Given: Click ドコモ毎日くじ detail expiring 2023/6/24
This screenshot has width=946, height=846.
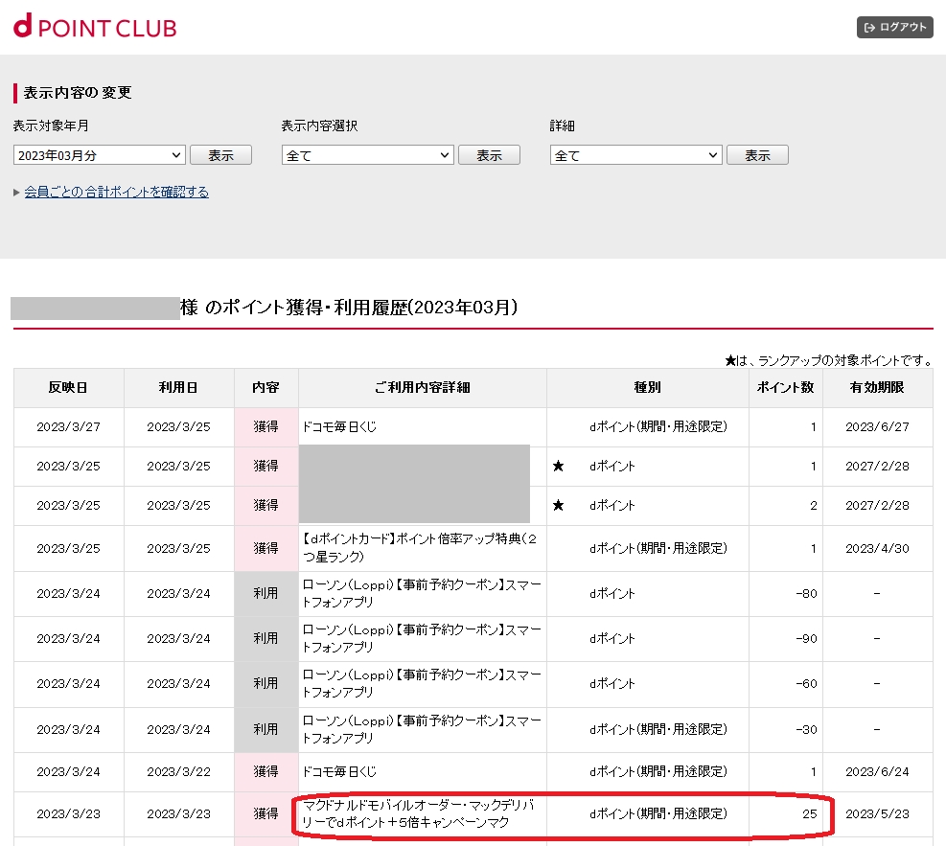Looking at the screenshot, I should click(x=339, y=772).
